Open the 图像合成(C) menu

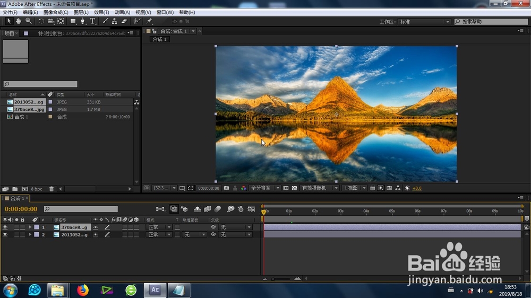(x=56, y=12)
